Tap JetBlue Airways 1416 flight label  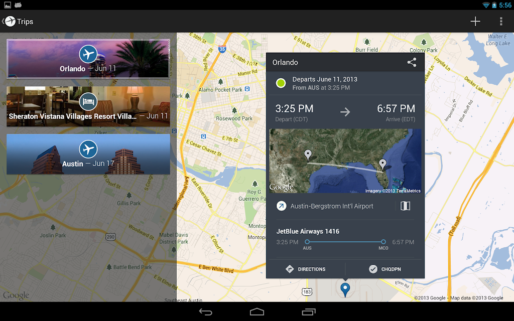click(x=308, y=231)
